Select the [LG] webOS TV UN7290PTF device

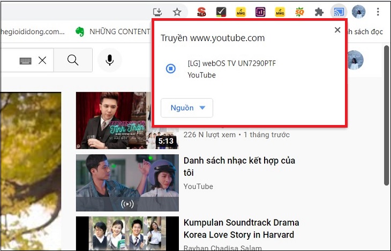point(231,69)
